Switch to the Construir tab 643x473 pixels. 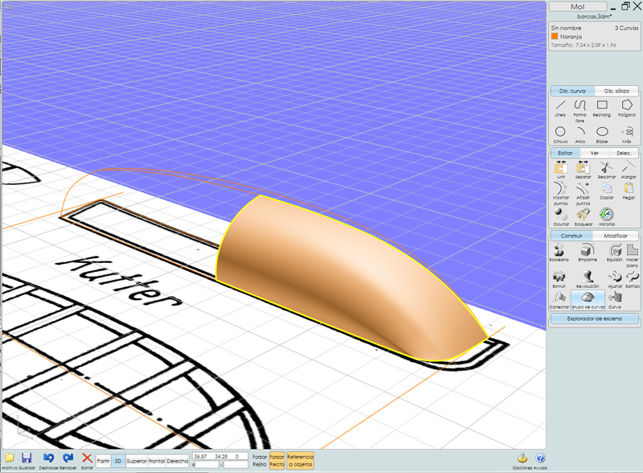tap(571, 236)
